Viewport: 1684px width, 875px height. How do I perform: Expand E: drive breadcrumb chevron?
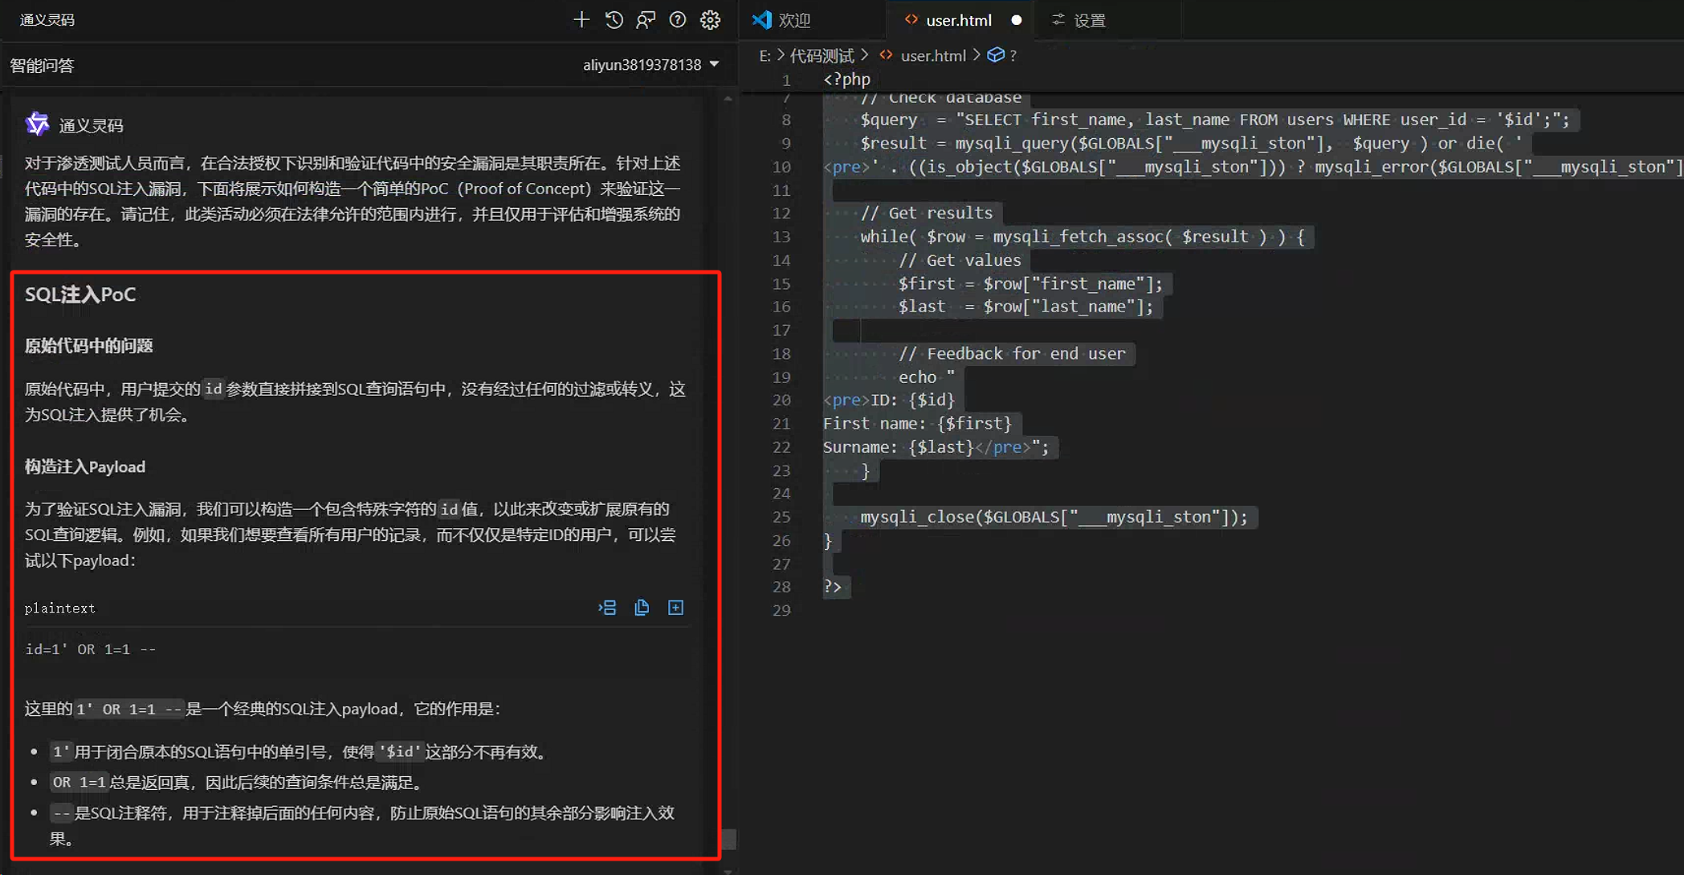click(780, 55)
